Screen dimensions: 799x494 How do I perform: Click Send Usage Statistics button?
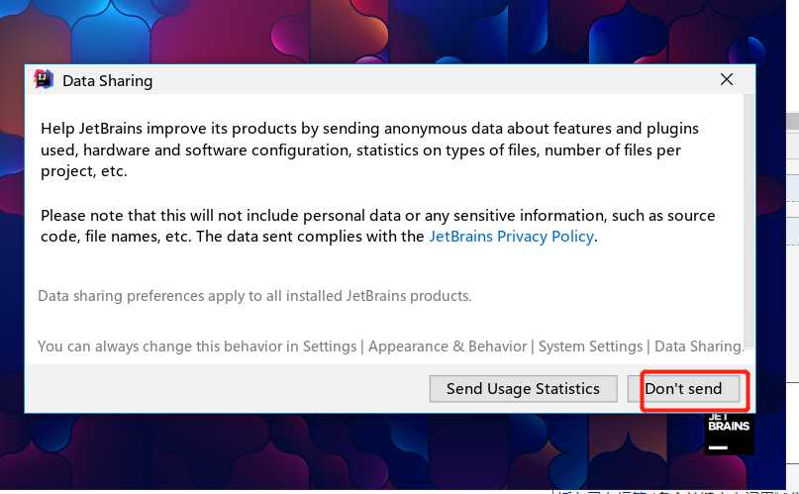524,389
